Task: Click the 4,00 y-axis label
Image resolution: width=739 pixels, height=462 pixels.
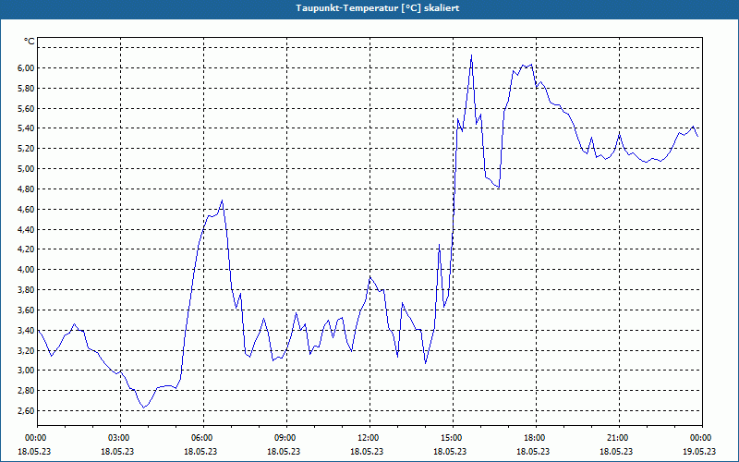Action: 27,270
